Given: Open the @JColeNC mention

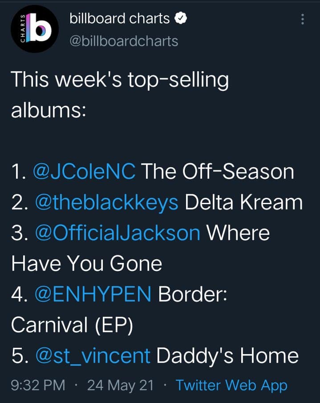Looking at the screenshot, I should tap(85, 172).
